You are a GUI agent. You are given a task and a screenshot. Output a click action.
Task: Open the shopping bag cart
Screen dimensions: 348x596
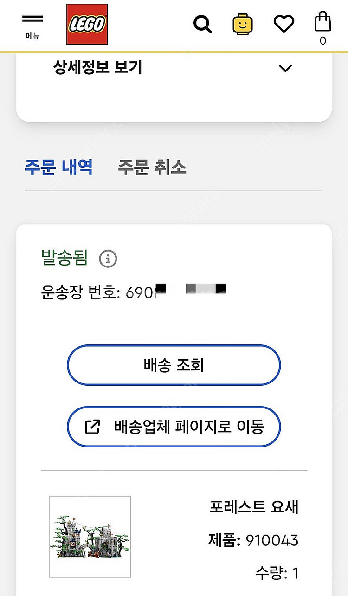pyautogui.click(x=322, y=24)
